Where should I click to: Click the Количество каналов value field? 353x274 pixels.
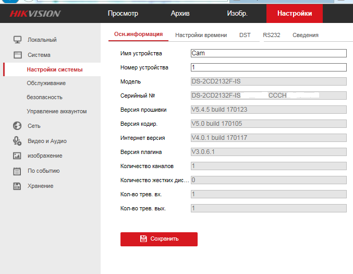coord(269,166)
